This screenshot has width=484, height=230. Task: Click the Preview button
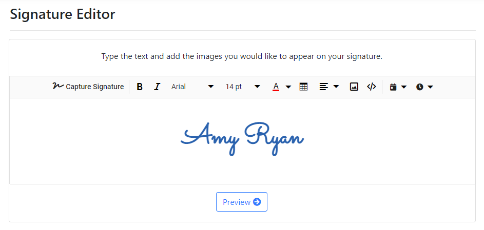click(x=242, y=202)
